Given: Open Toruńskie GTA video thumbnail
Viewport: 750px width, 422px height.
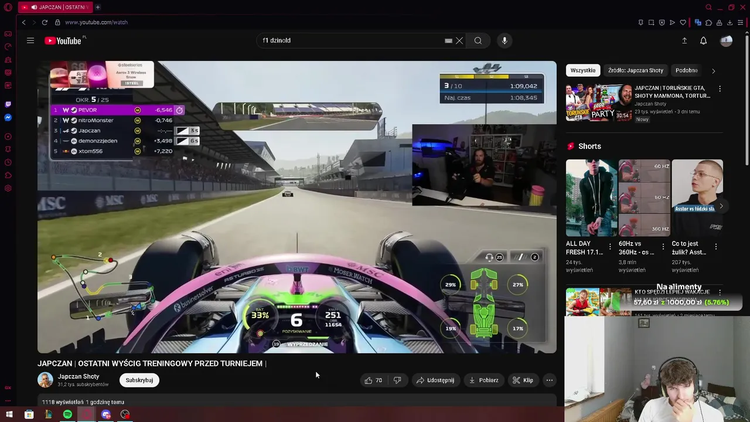Looking at the screenshot, I should 598,103.
